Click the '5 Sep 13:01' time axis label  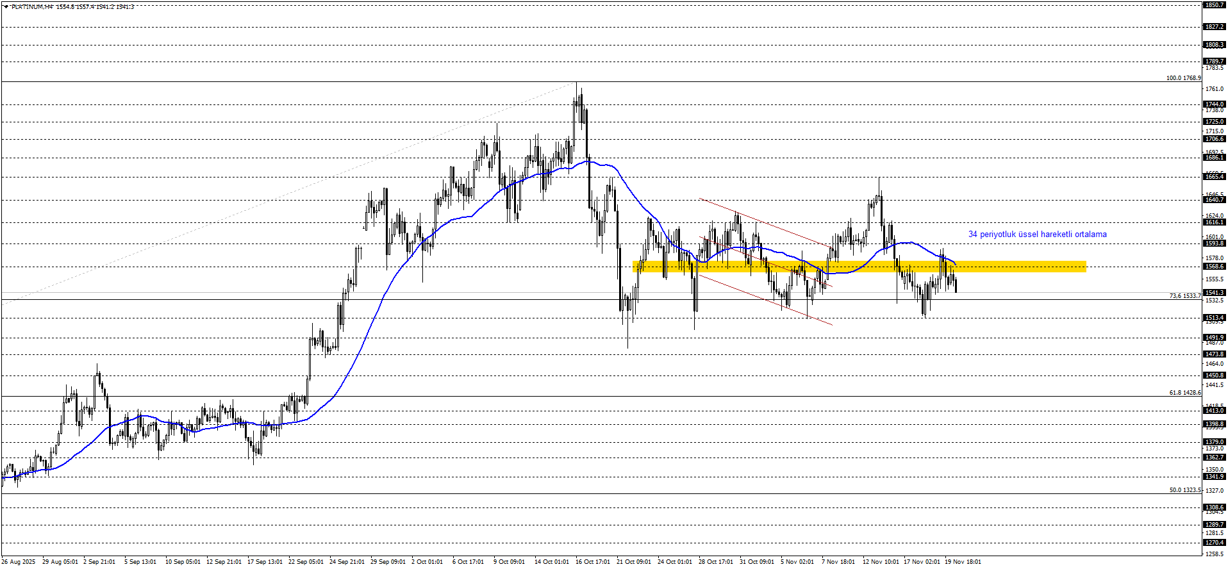pos(140,562)
